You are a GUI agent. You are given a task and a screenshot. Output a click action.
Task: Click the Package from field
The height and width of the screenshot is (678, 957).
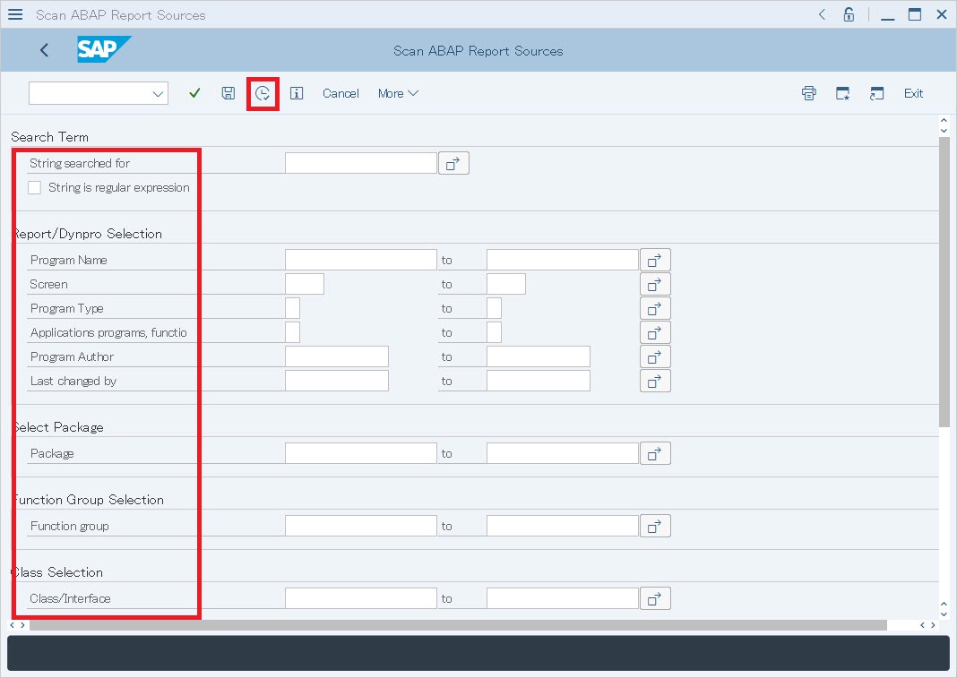[361, 453]
